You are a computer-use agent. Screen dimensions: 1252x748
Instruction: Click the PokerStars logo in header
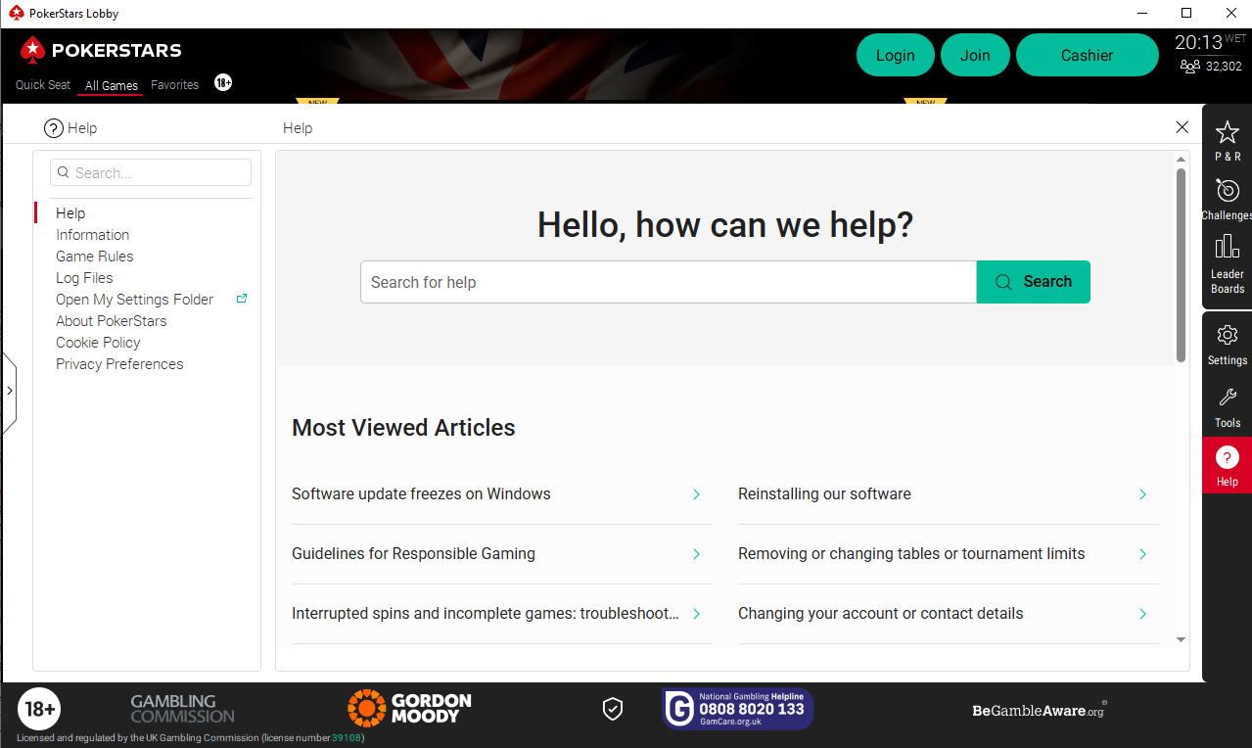(101, 50)
